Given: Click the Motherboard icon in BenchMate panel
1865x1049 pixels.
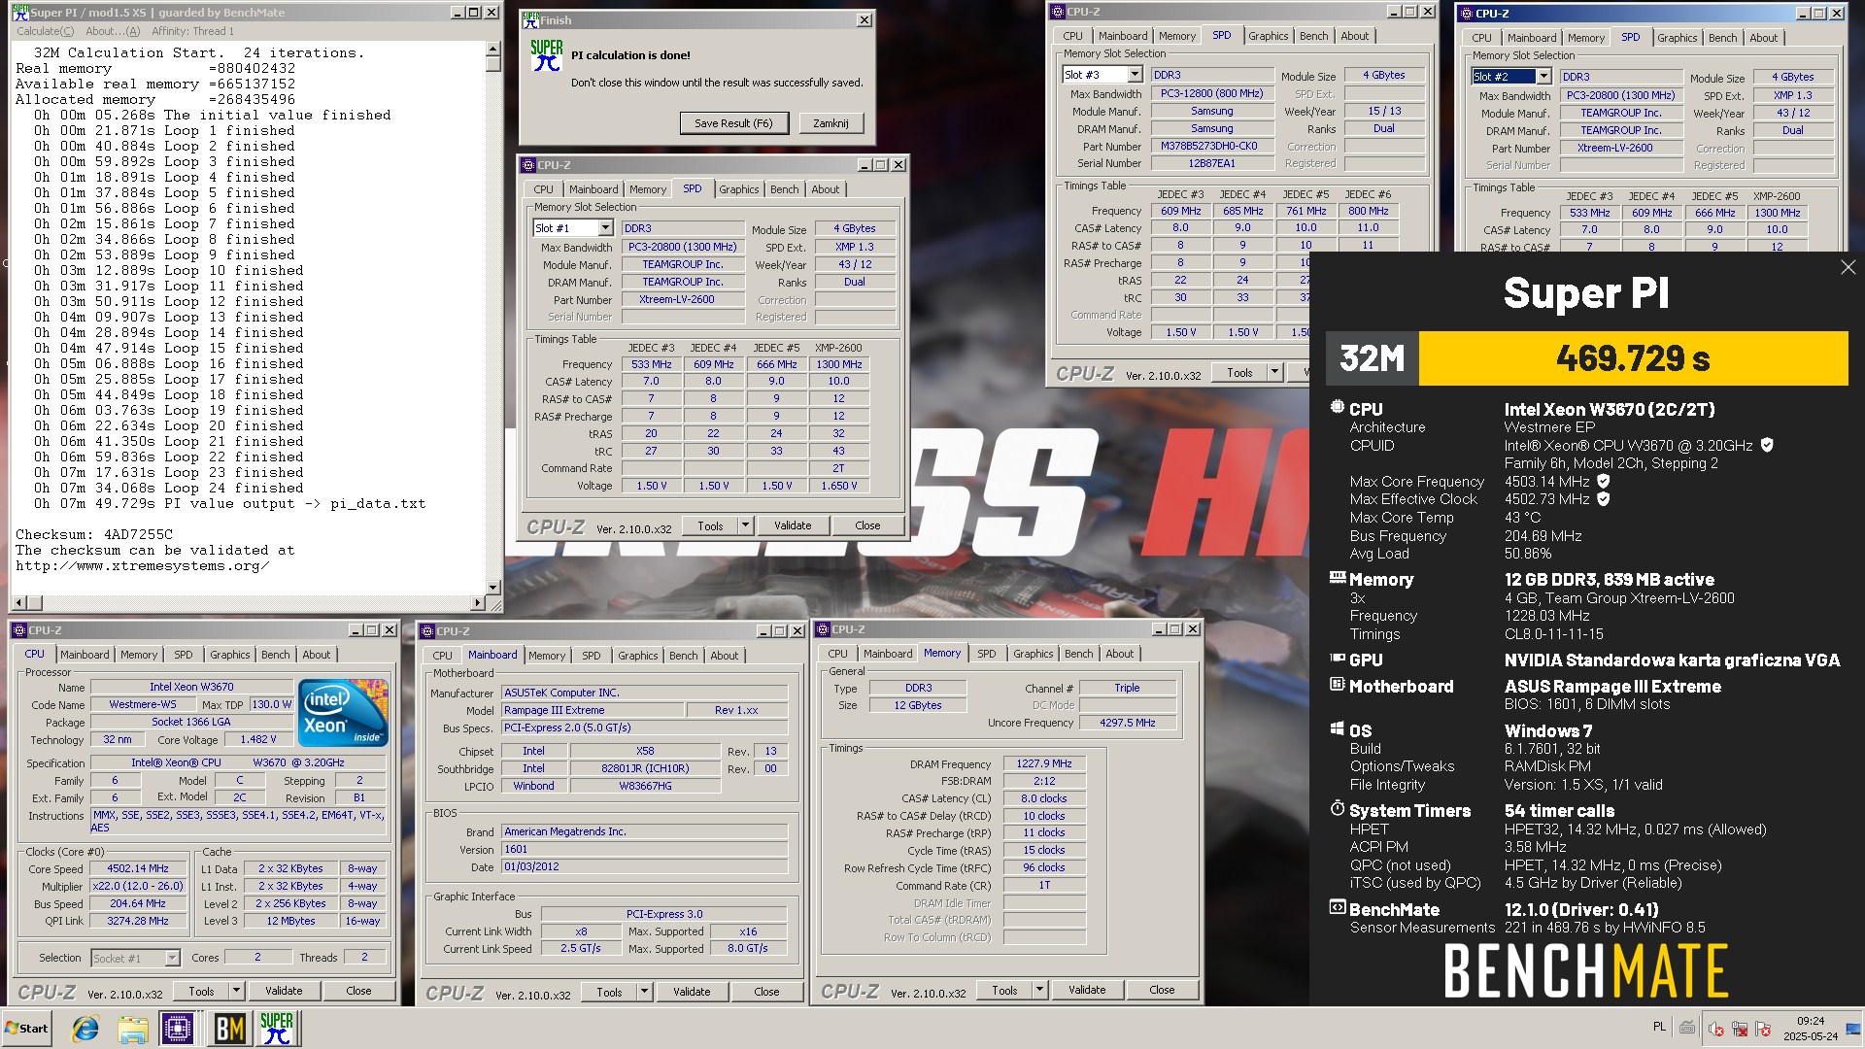Looking at the screenshot, I should pyautogui.click(x=1338, y=685).
